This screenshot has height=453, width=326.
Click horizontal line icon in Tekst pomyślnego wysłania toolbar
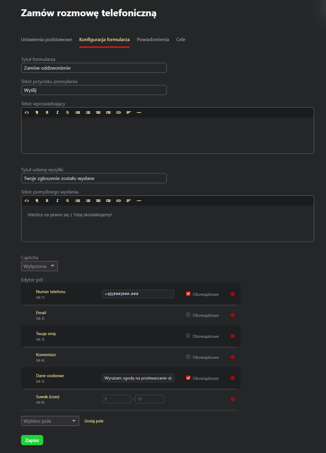(x=139, y=201)
